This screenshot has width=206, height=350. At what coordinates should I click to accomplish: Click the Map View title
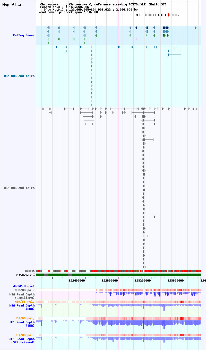[12, 5]
